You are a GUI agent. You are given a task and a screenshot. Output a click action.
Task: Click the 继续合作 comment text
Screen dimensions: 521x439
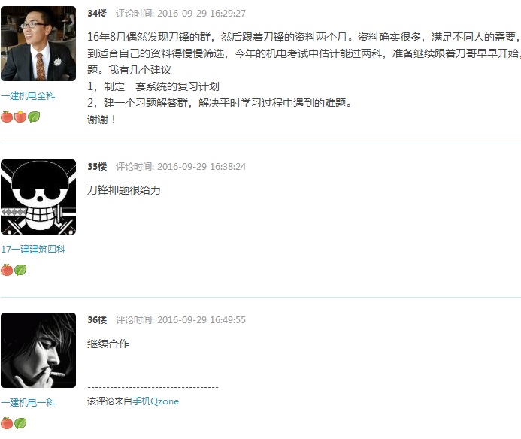tap(108, 344)
